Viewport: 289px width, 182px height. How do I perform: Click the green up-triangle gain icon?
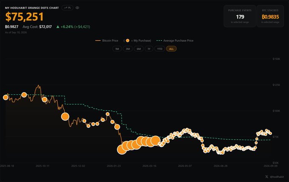[58, 27]
